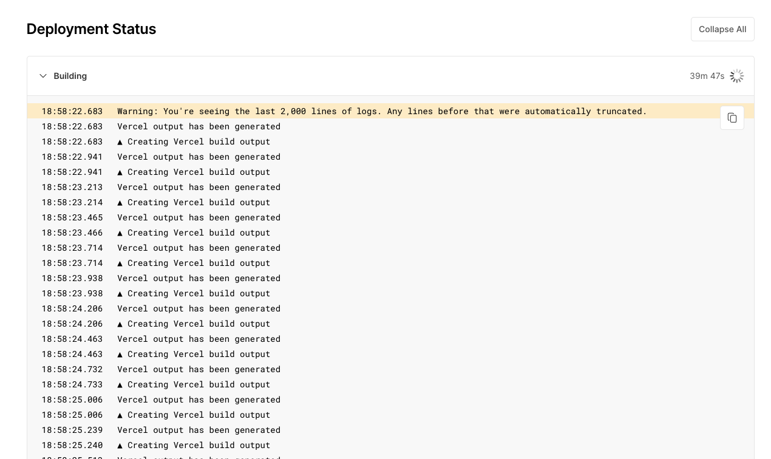
Task: Click the timestamp 18:58:22.683 on the warning row
Action: click(72, 111)
